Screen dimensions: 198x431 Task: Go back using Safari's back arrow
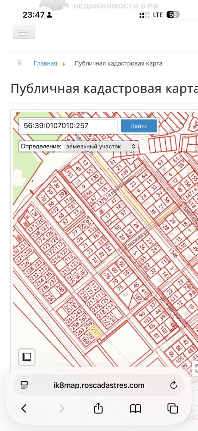24,409
